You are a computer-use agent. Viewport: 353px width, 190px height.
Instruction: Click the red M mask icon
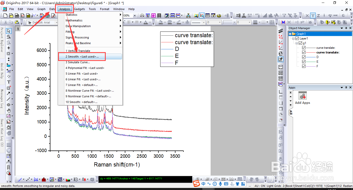click(283, 22)
